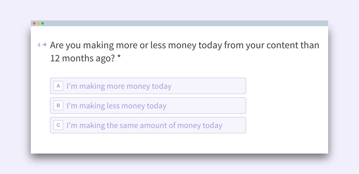Click the question number 4

click(x=39, y=45)
